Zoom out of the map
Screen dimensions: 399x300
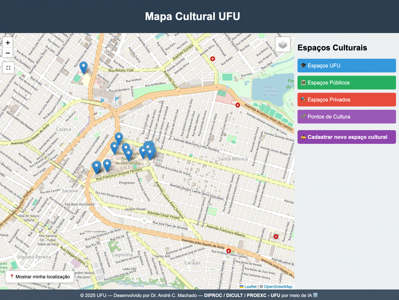(x=8, y=53)
